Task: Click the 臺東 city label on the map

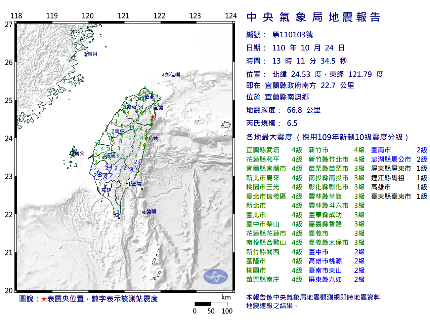Action: pyautogui.click(x=136, y=184)
